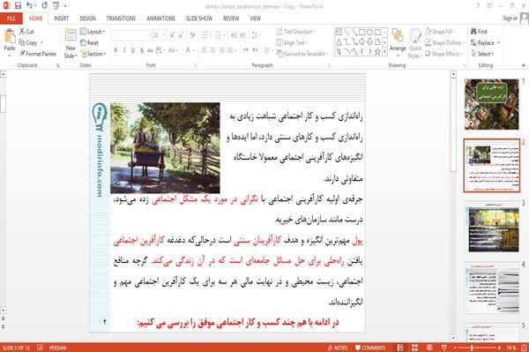Reset the slide layout

(89, 43)
